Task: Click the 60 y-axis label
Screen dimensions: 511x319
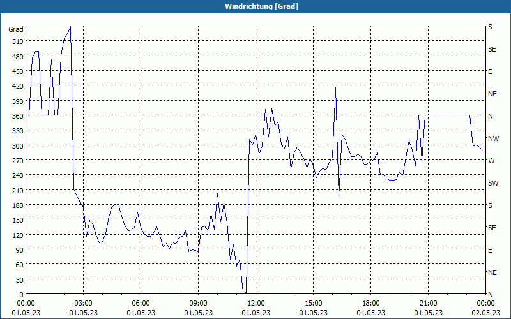Action: [x=20, y=265]
